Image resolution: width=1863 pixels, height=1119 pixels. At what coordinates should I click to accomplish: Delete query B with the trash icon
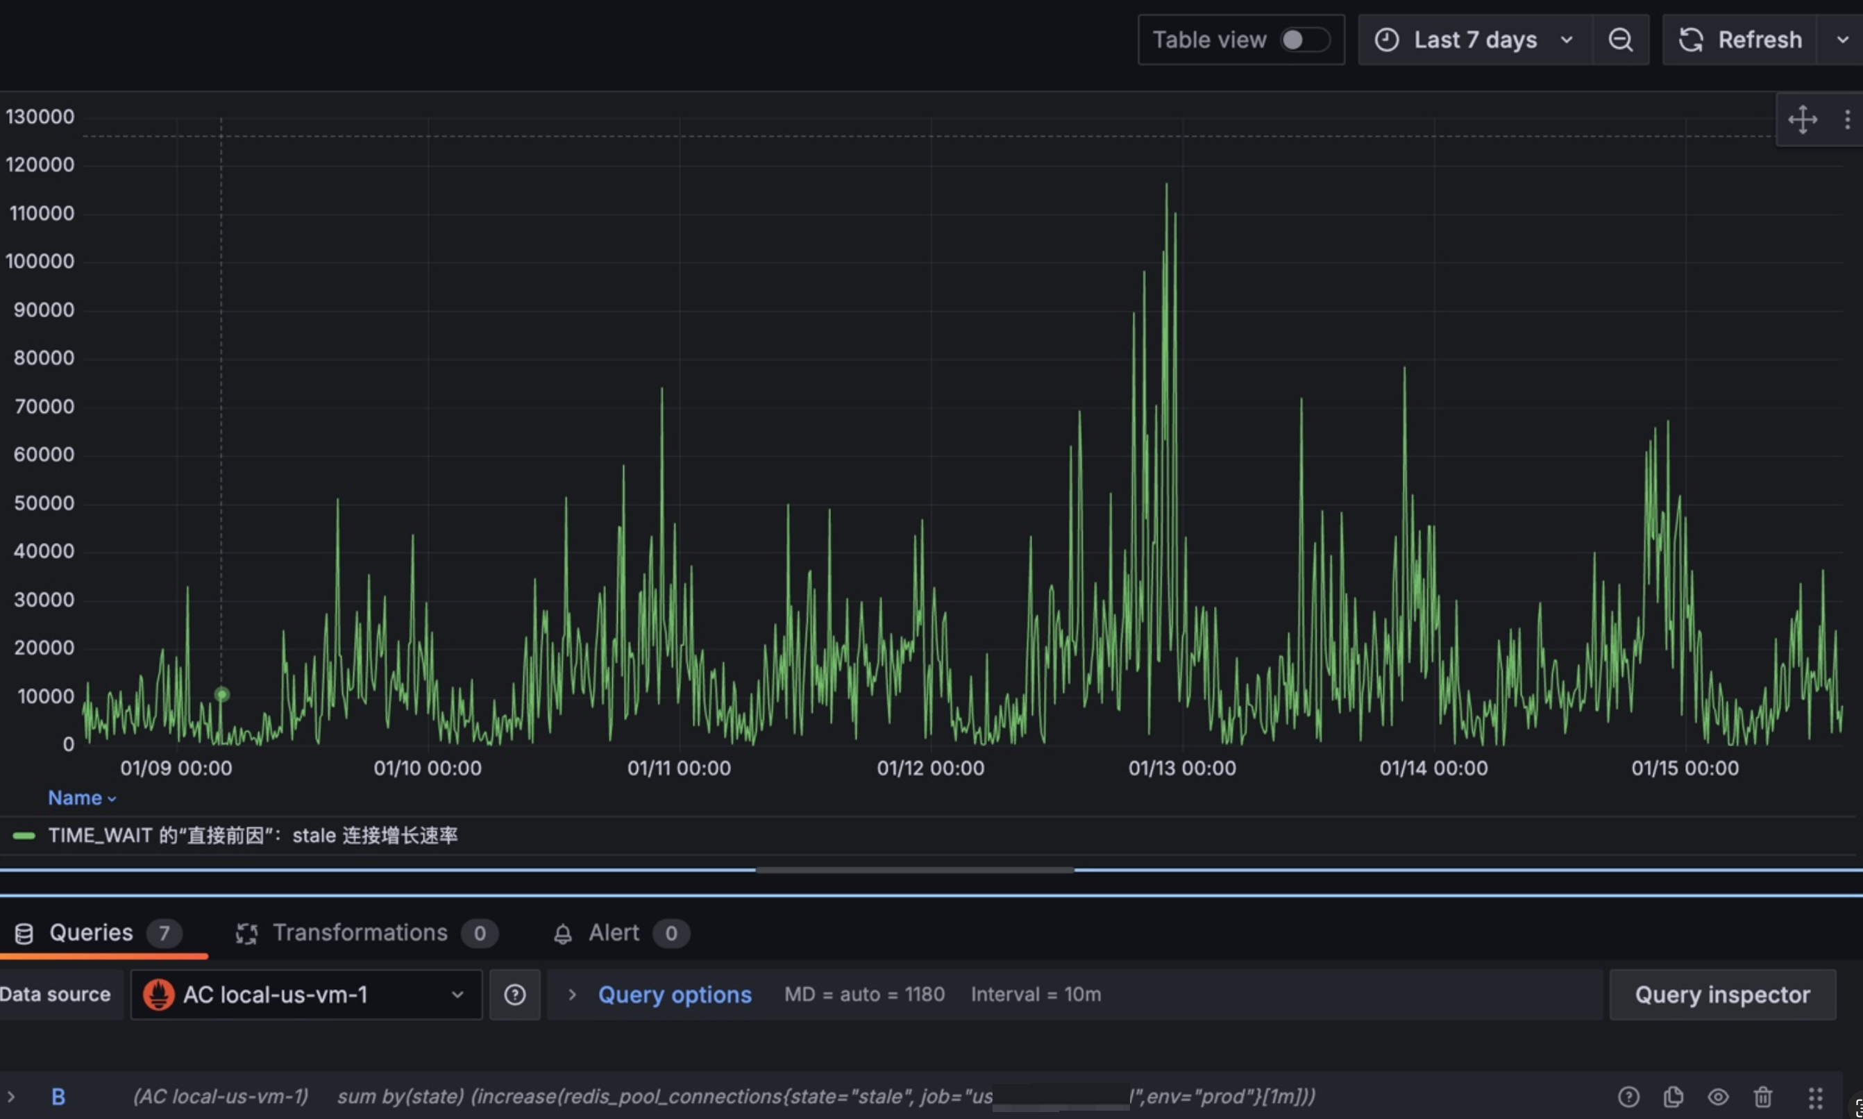pos(1763,1096)
